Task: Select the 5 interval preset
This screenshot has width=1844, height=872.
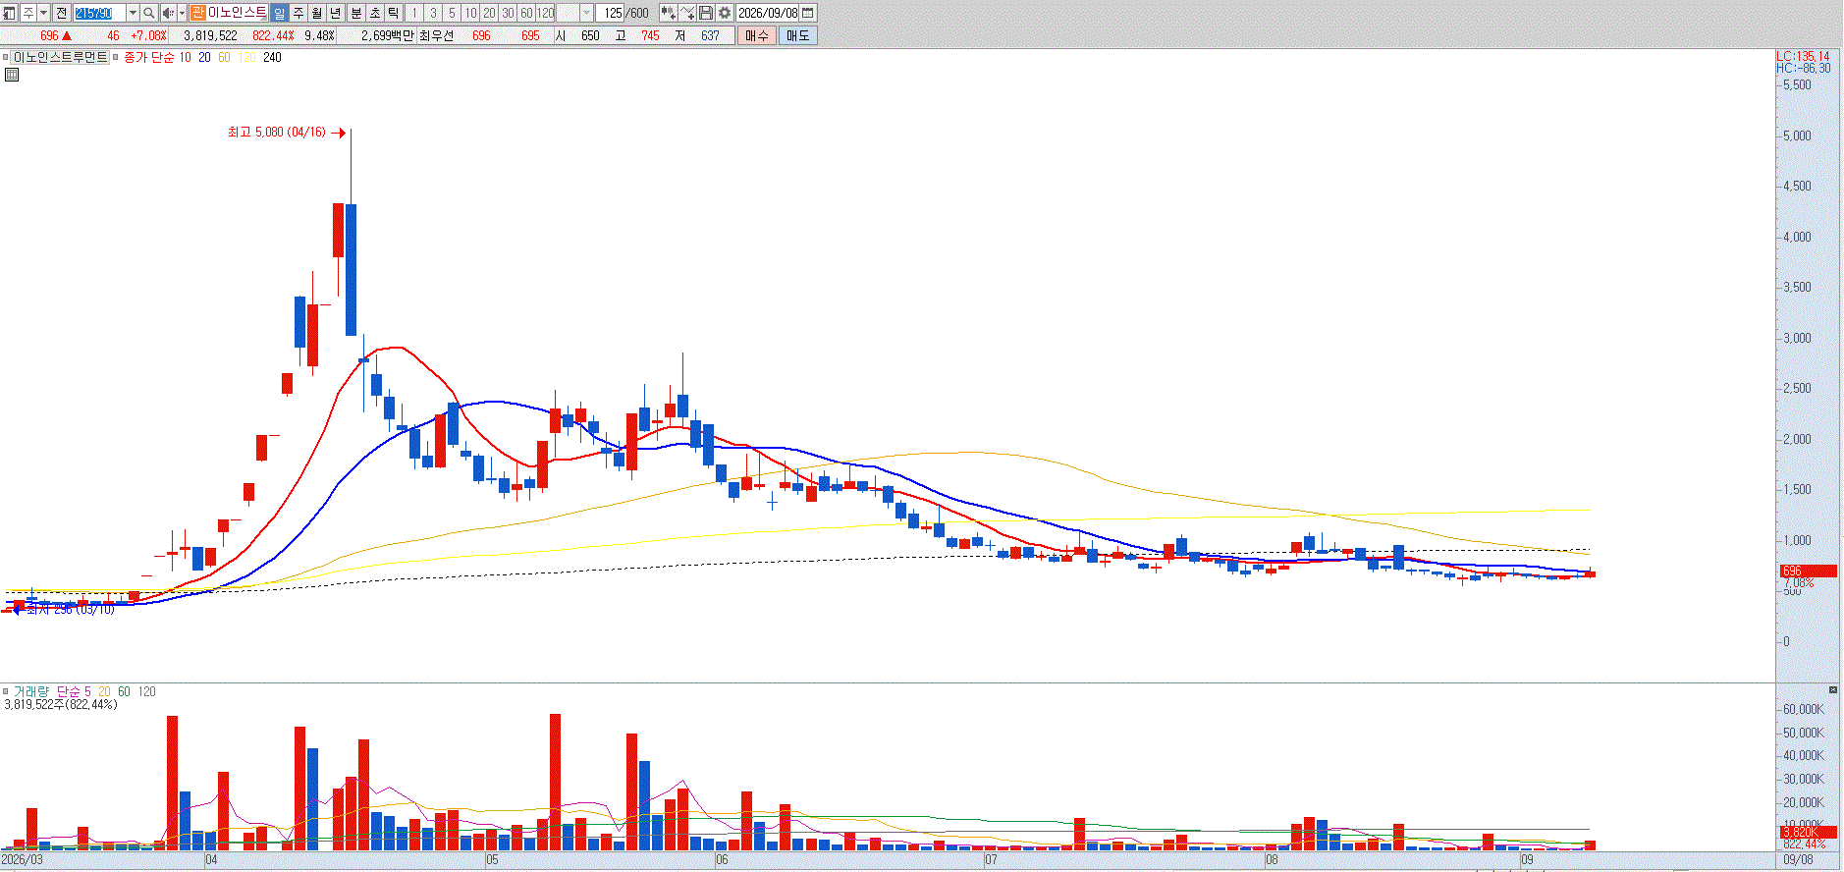Action: [452, 13]
